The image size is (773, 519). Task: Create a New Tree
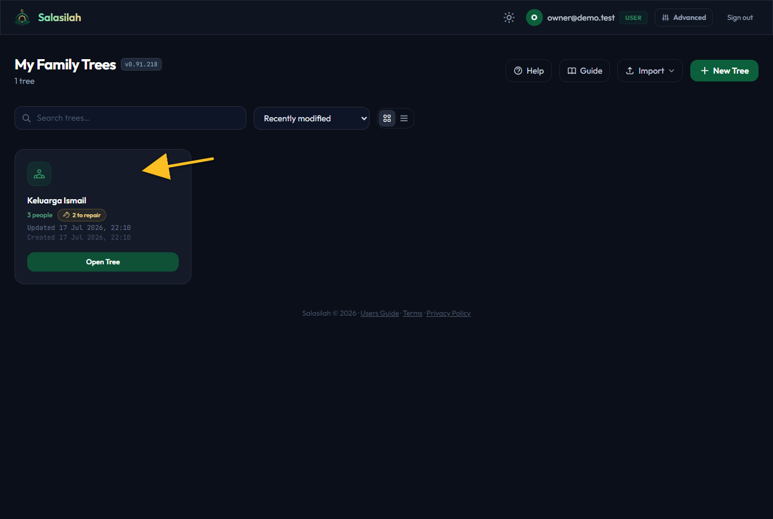click(x=724, y=71)
